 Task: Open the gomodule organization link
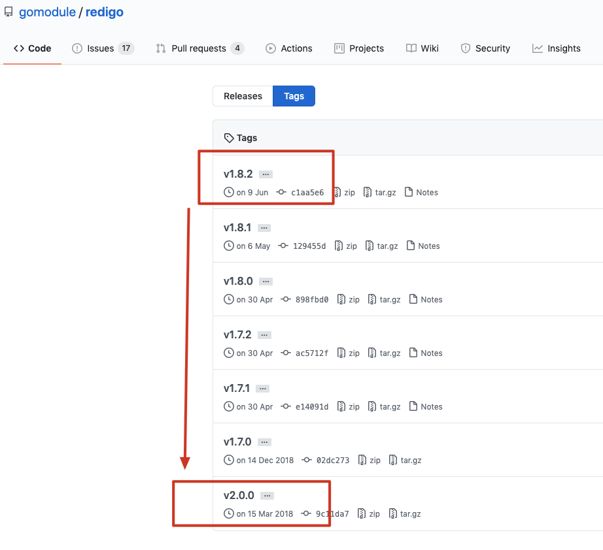pyautogui.click(x=46, y=12)
